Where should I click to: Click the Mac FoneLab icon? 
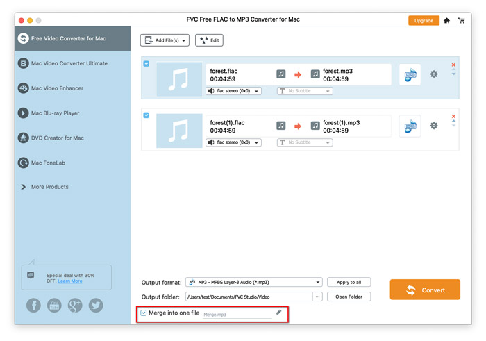(x=23, y=163)
